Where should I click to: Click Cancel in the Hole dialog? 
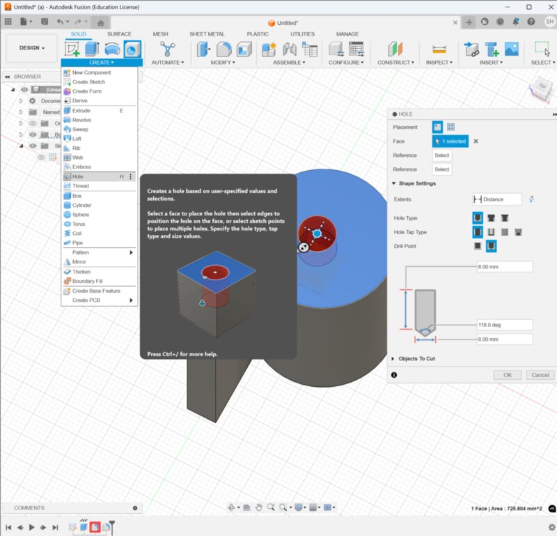540,375
